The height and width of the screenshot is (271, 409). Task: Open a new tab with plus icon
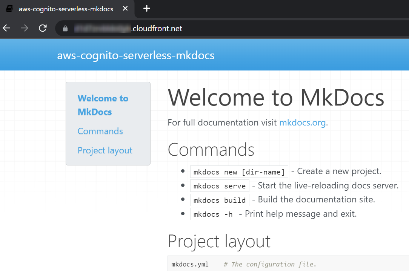(x=147, y=9)
